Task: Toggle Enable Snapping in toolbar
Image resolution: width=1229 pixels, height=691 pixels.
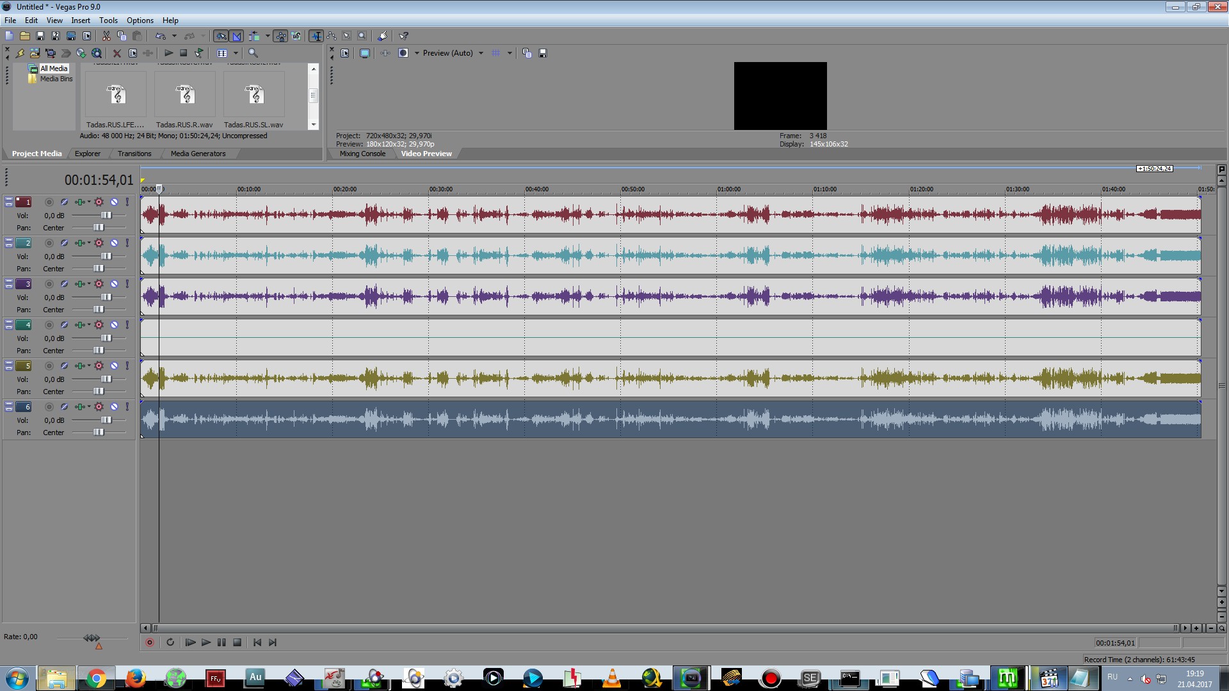Action: point(221,36)
